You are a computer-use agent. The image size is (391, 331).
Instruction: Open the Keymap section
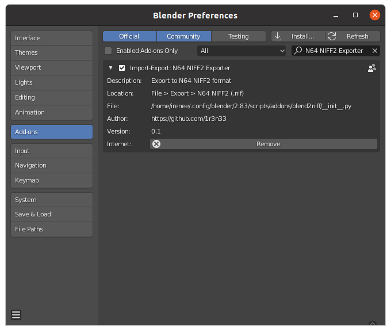(52, 180)
